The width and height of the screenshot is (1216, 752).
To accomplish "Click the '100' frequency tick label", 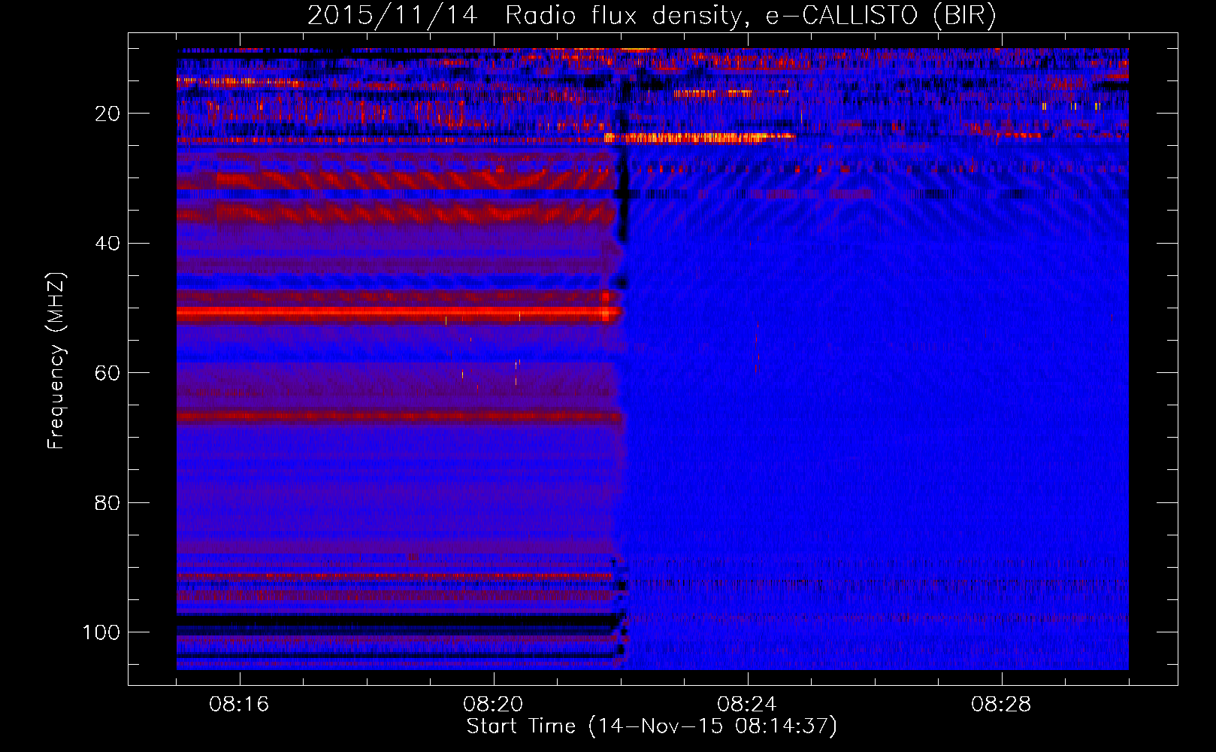I will coord(101,632).
